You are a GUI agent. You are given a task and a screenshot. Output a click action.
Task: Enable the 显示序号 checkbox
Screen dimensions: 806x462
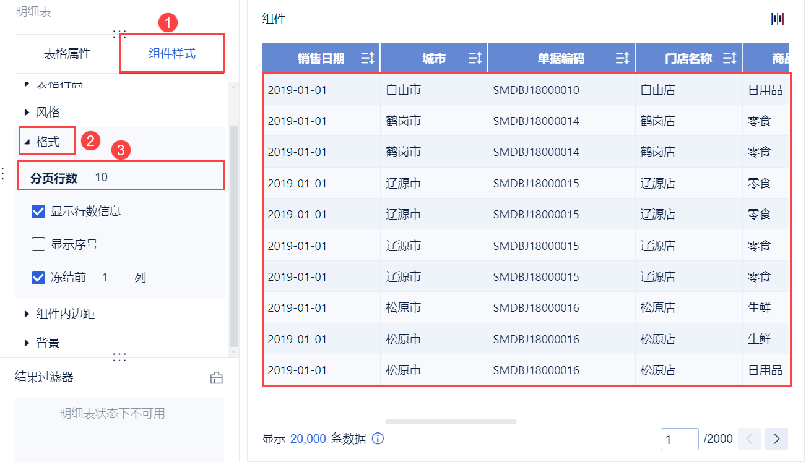pyautogui.click(x=38, y=244)
